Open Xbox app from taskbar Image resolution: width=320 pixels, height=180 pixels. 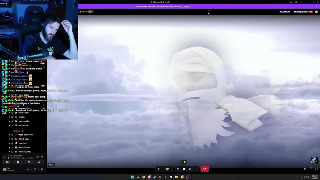(x=182, y=177)
